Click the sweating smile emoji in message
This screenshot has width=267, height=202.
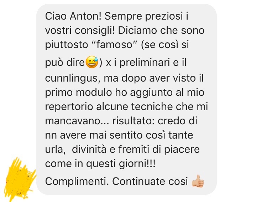pyautogui.click(x=92, y=62)
